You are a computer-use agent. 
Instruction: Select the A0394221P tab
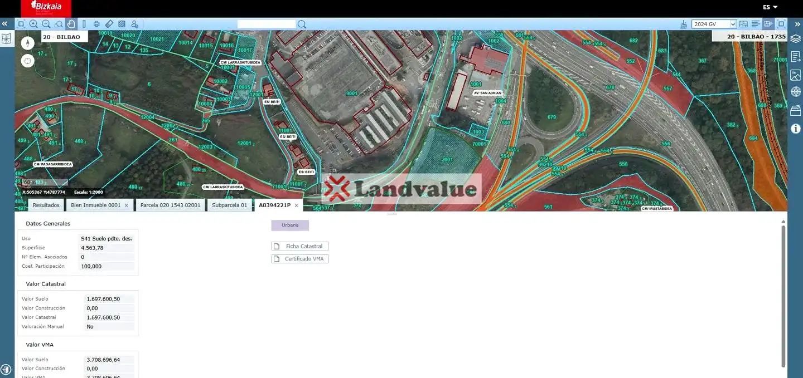click(x=274, y=205)
